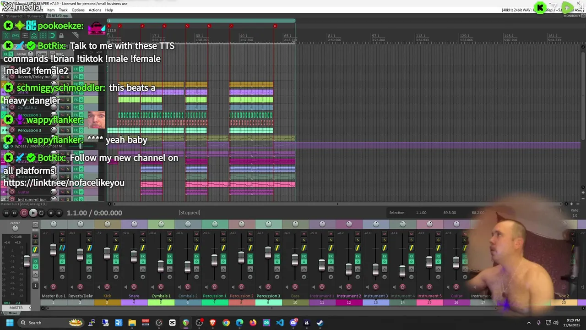
Task: Start recording with transport Record button
Action: (24, 213)
